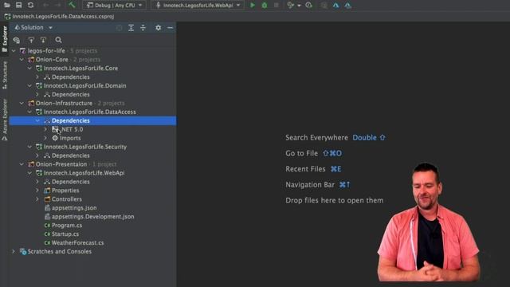Expand the Properties folder chevron
This screenshot has width=510, height=287.
click(x=37, y=191)
